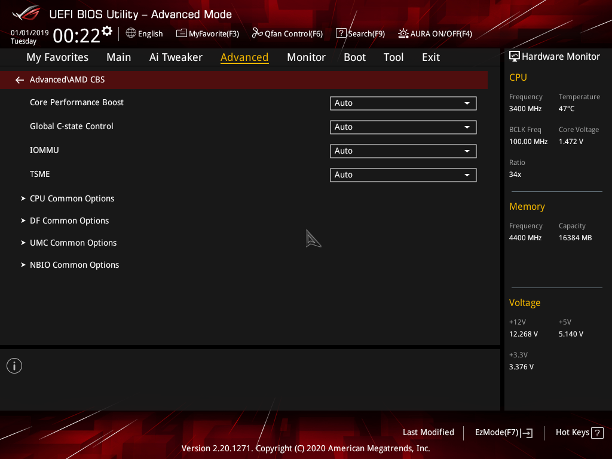
Task: Open the Core Performance Boost dropdown
Action: tap(403, 103)
